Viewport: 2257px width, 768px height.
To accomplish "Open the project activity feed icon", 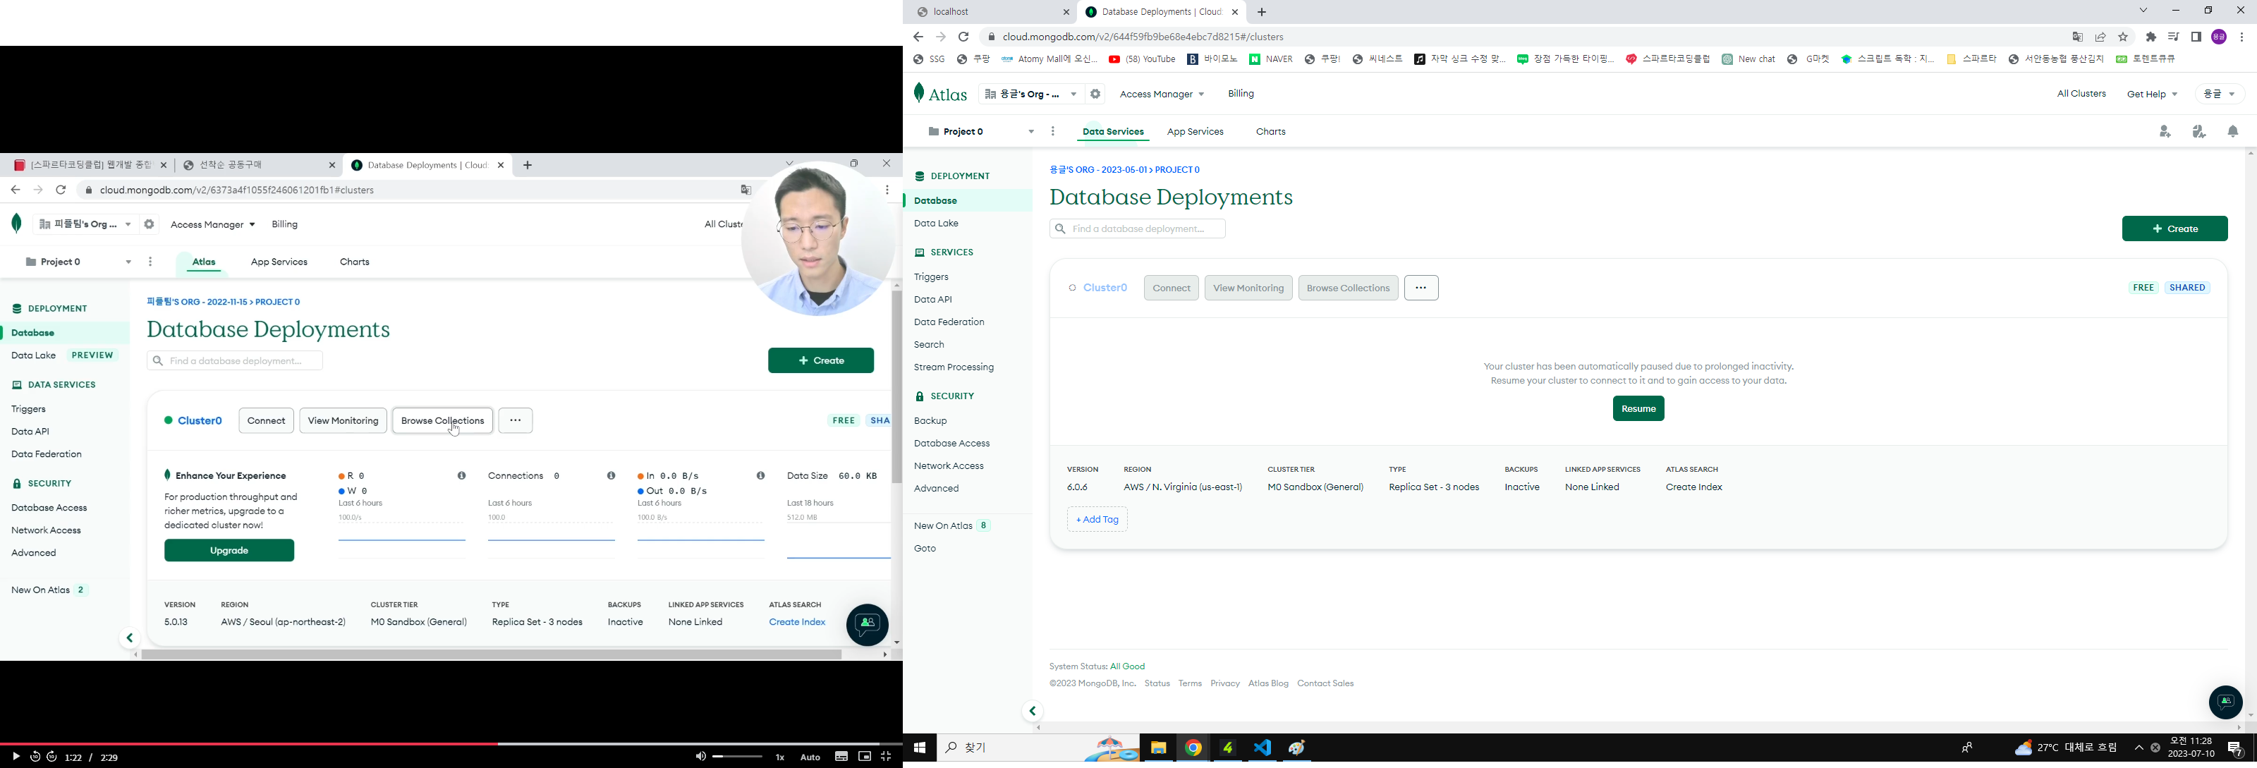I will [2199, 133].
